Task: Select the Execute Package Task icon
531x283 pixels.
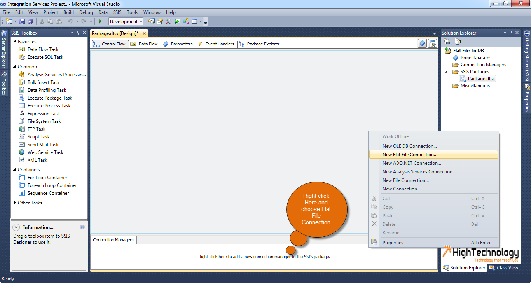Action: pyautogui.click(x=22, y=98)
